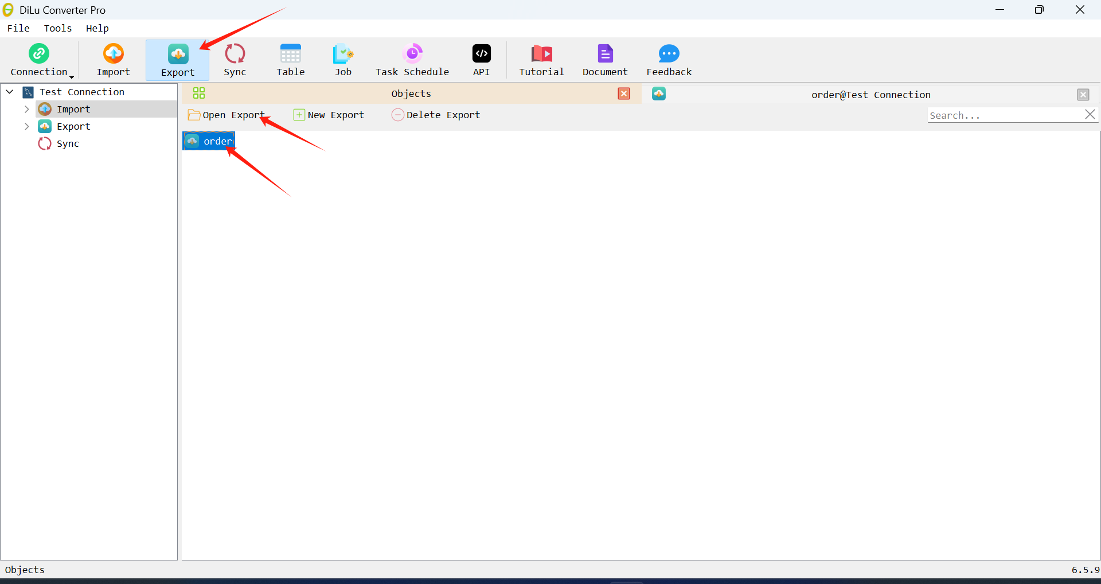Open the Help menu
The width and height of the screenshot is (1101, 584).
[97, 28]
